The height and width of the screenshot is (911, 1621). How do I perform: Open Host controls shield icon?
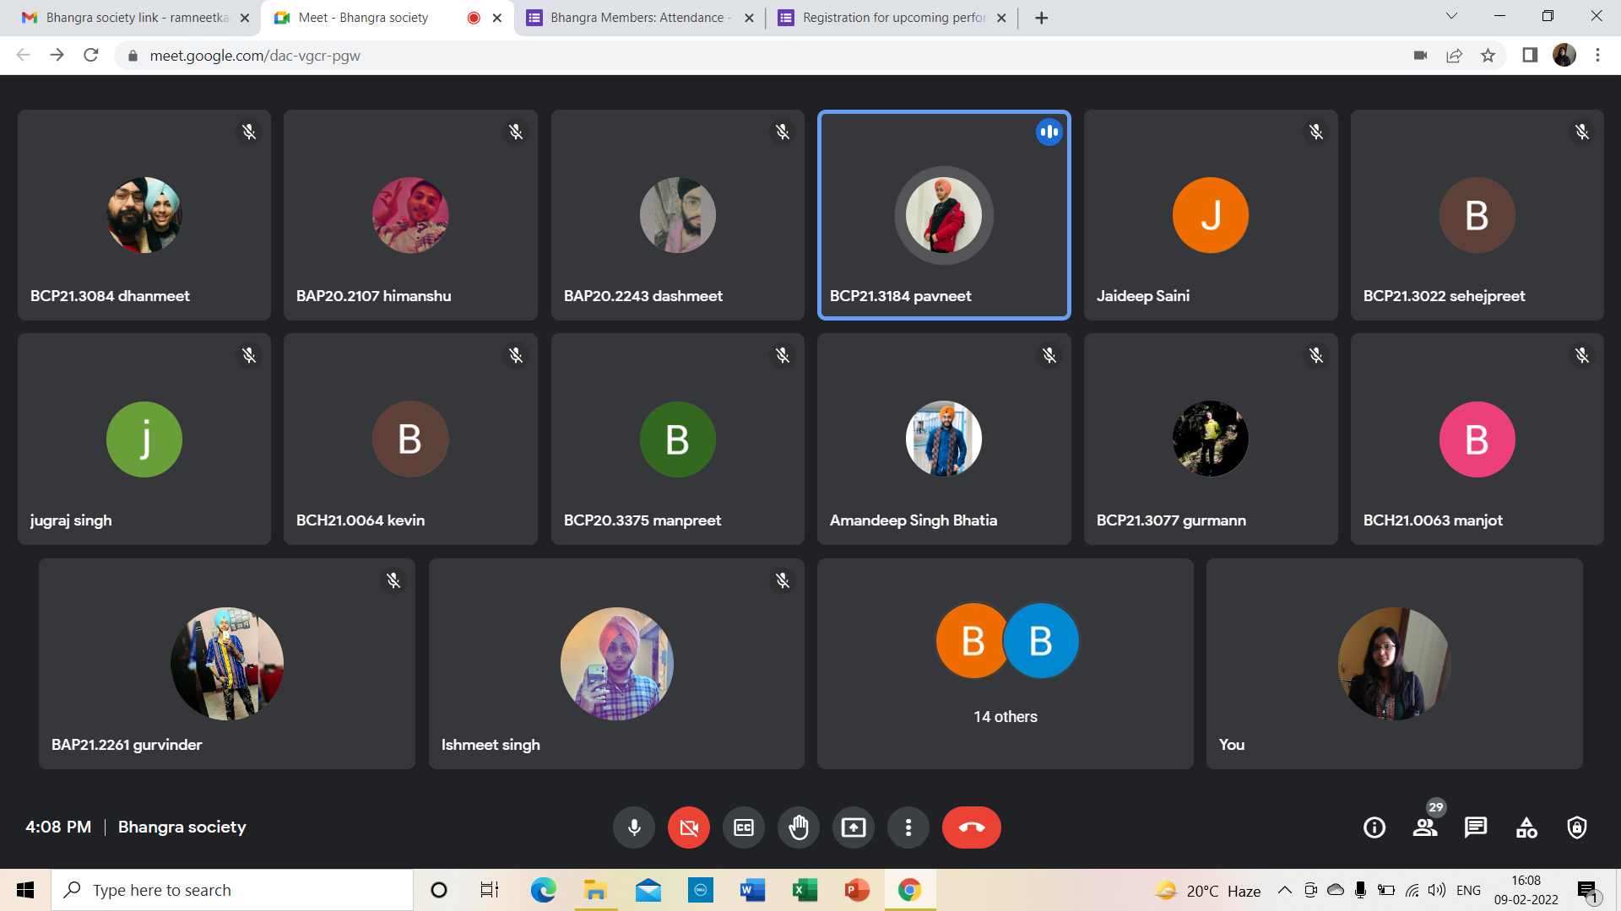(x=1576, y=827)
